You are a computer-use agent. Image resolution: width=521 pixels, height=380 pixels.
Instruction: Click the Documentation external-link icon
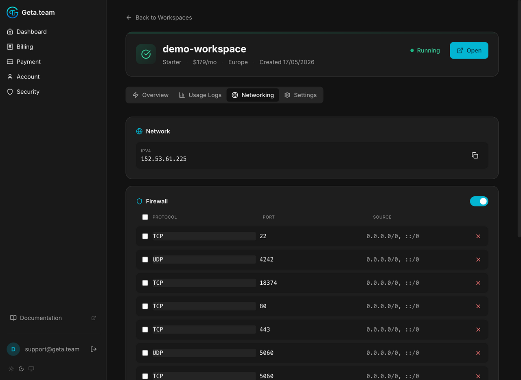click(x=94, y=318)
